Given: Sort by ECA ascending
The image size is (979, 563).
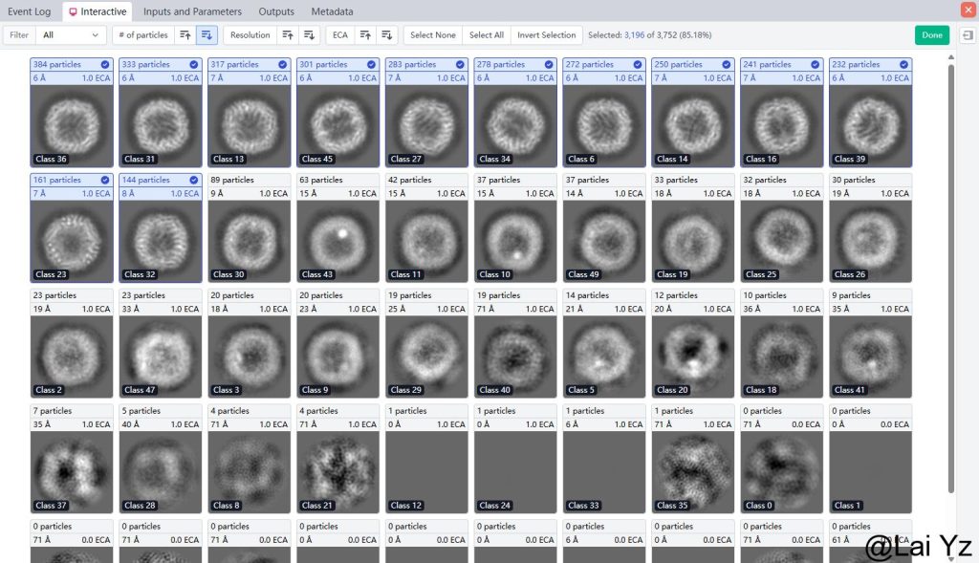Looking at the screenshot, I should coord(364,35).
